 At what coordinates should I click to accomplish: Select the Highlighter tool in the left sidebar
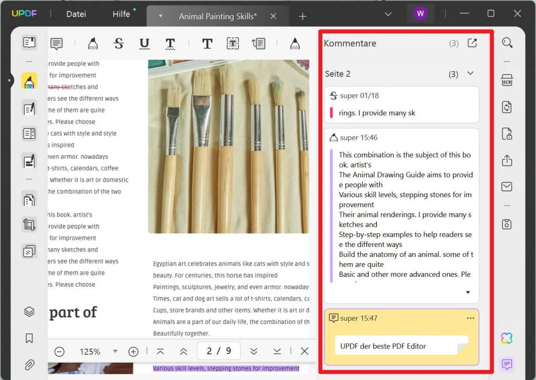coord(29,81)
